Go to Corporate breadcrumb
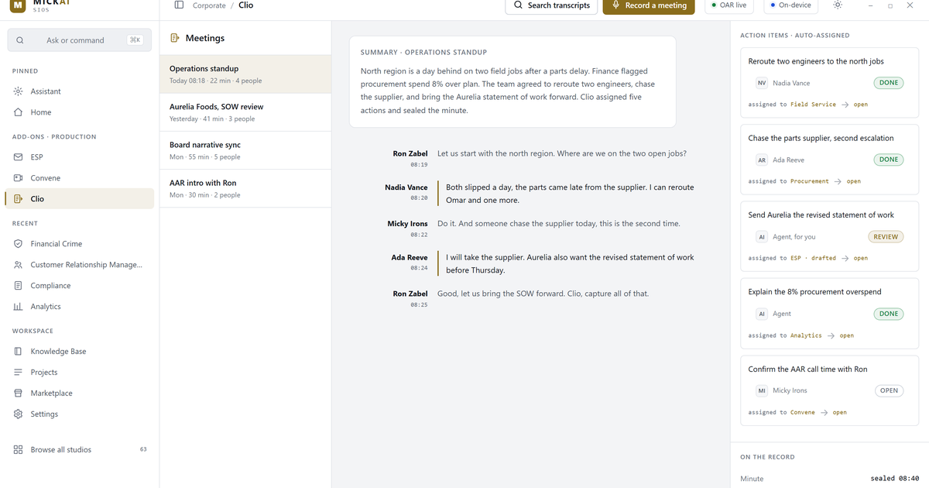929x488 pixels. [209, 5]
